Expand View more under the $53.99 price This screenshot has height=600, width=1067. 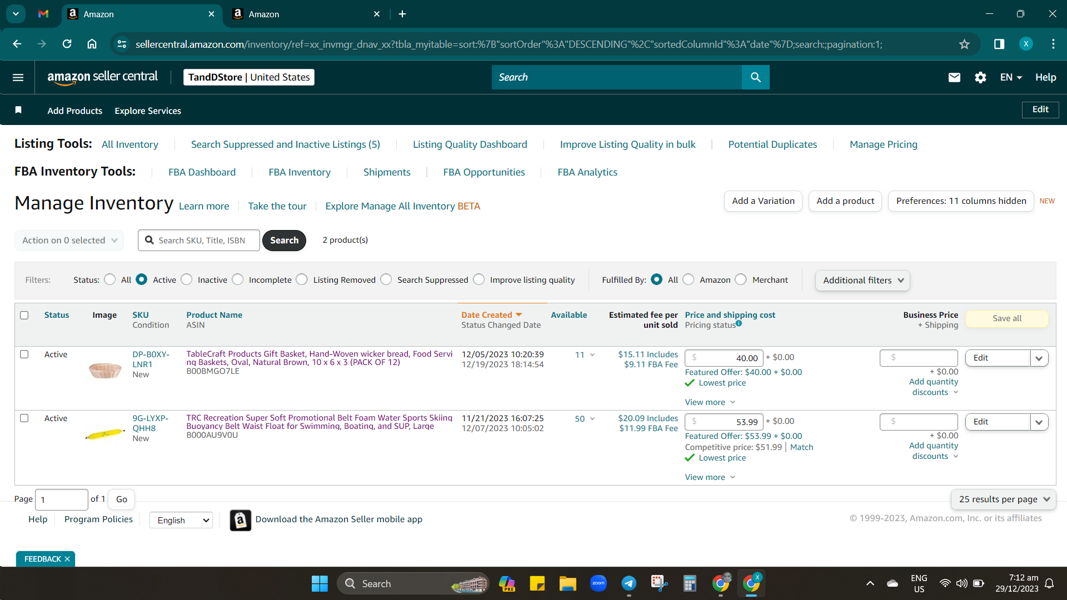tap(710, 477)
